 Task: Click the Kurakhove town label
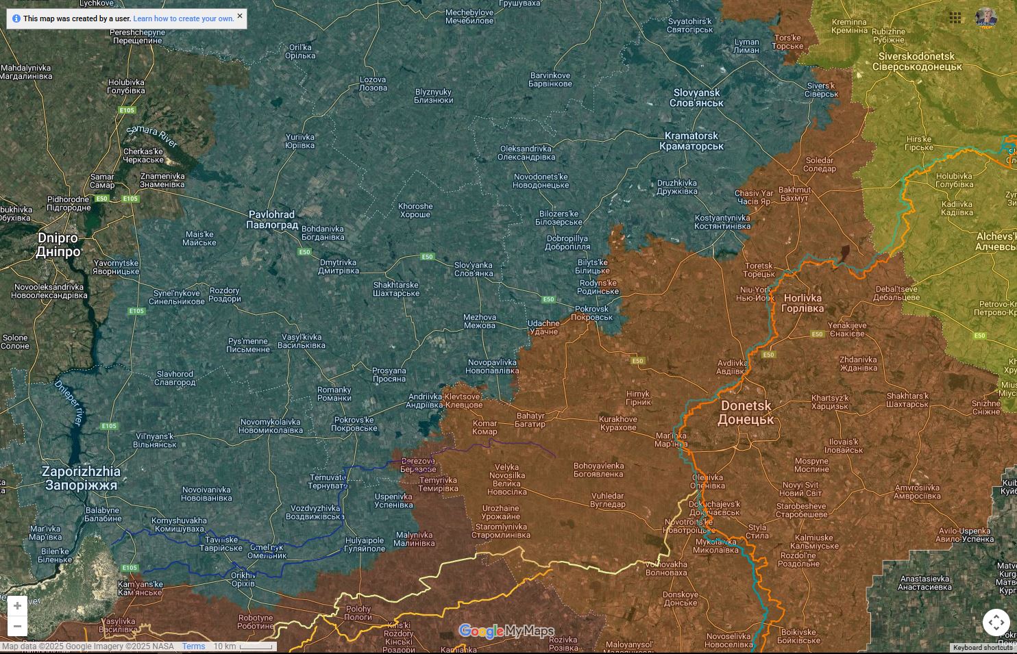pos(618,423)
